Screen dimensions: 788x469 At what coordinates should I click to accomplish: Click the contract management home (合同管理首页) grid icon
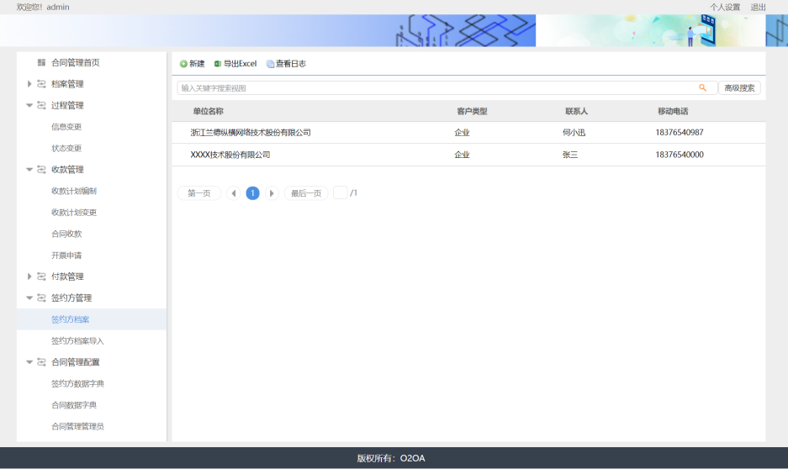pyautogui.click(x=41, y=62)
